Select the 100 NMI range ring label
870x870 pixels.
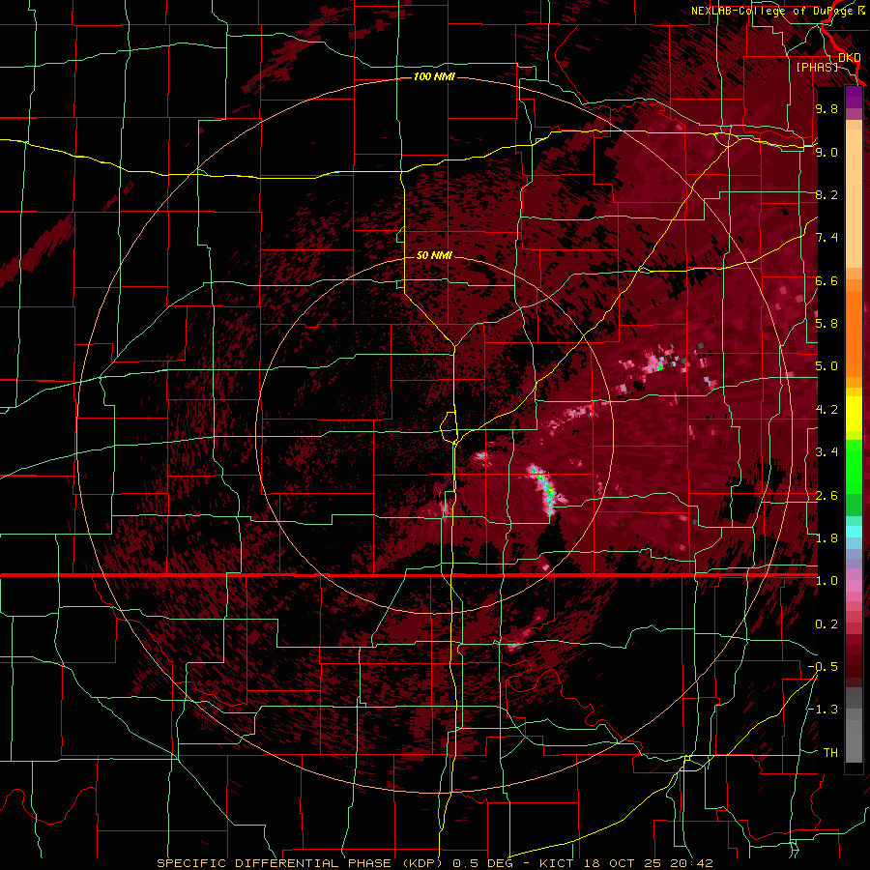[434, 76]
